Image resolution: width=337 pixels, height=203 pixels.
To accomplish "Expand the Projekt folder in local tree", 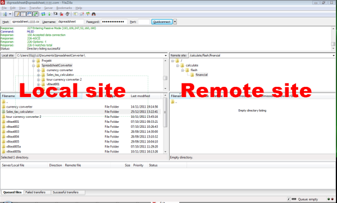I will coord(33,61).
